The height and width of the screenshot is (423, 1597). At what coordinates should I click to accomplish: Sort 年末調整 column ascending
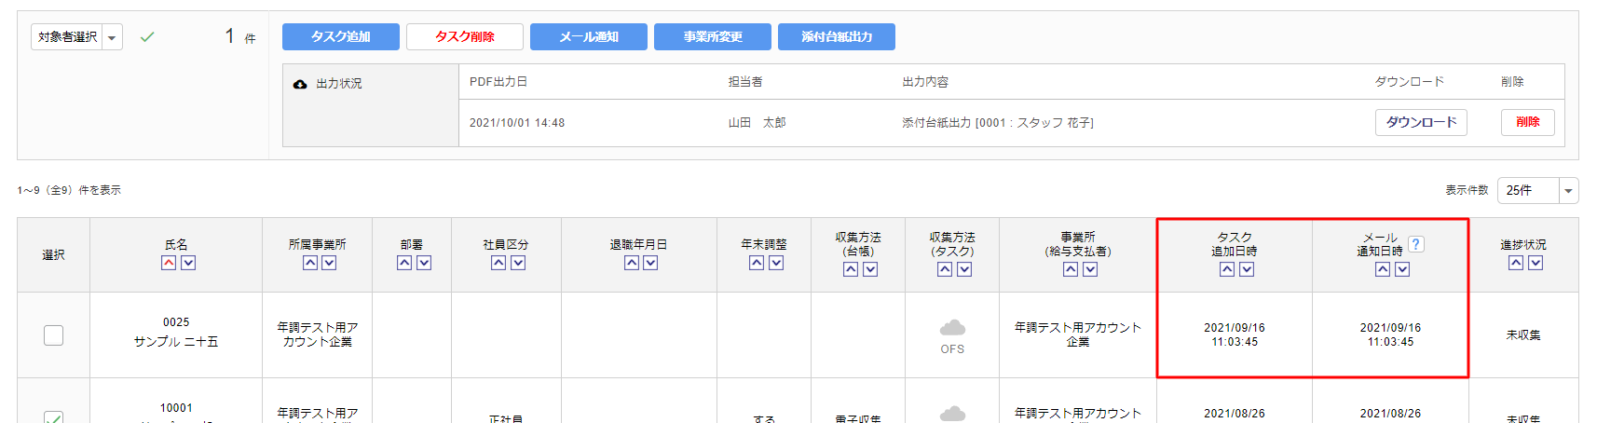point(757,263)
